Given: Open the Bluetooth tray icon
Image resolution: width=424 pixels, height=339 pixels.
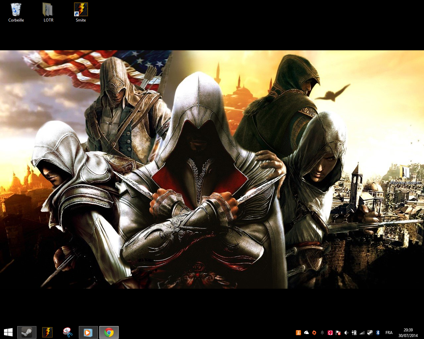Looking at the screenshot, I should pos(378,333).
